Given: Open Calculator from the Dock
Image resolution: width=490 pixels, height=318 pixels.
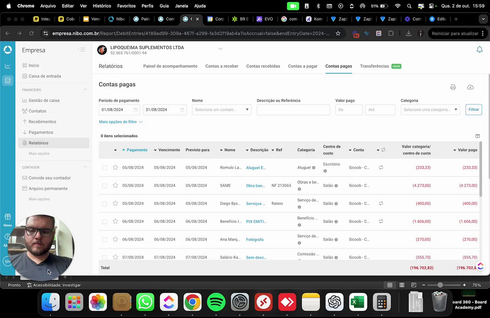Looking at the screenshot, I should coord(382,303).
